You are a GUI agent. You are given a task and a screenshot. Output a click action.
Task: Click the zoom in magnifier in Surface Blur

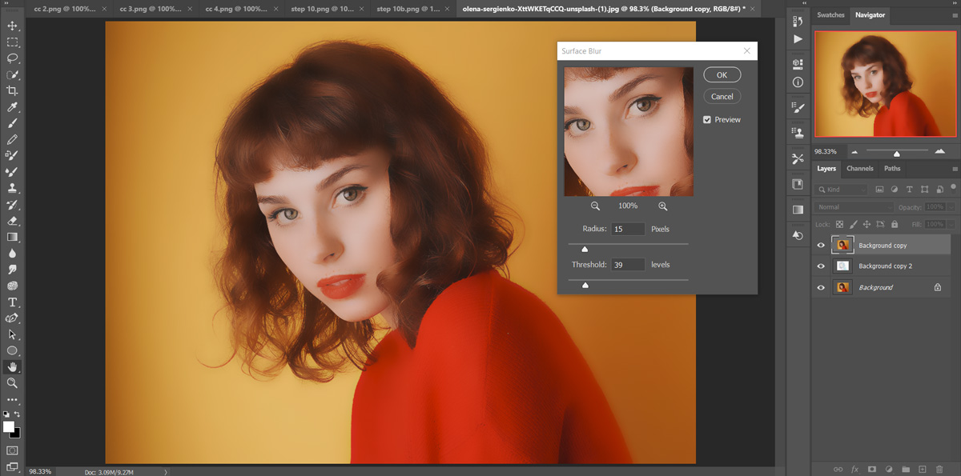point(662,206)
